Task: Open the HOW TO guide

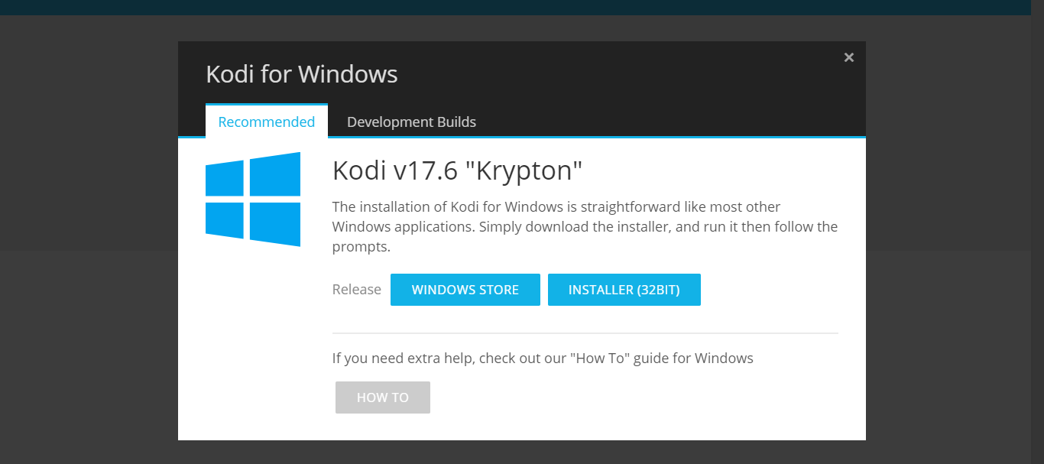Action: click(x=383, y=397)
